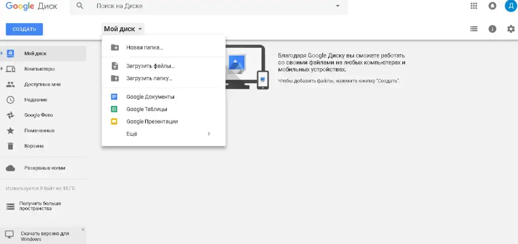Open the account avatar Д
Image resolution: width=518 pixels, height=244 pixels.
tap(510, 6)
